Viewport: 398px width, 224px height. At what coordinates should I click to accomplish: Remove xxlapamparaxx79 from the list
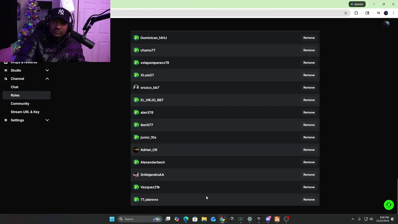click(x=309, y=63)
